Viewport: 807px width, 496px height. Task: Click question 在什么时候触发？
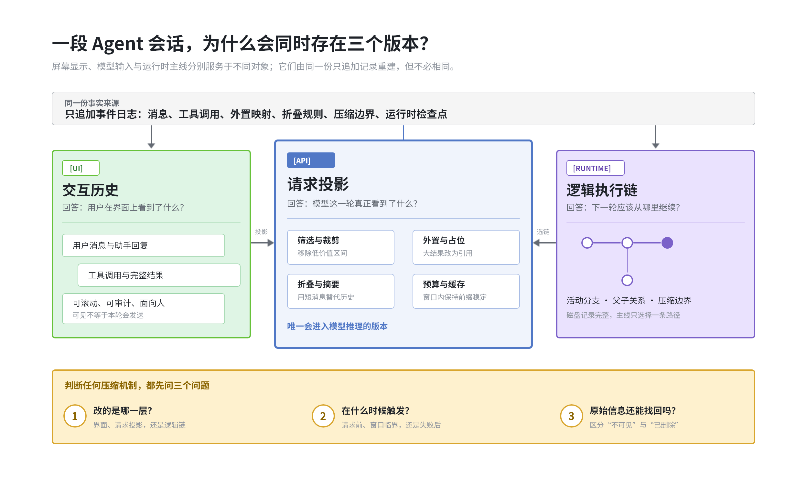click(376, 410)
